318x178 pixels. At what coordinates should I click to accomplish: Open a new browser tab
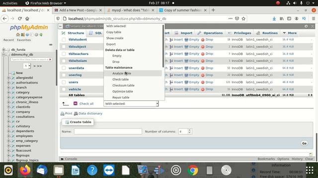pyautogui.click(x=213, y=10)
